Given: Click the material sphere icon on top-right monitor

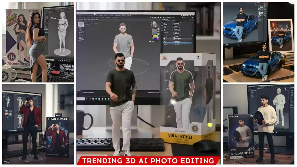Looking at the screenshot, I should [261, 14].
